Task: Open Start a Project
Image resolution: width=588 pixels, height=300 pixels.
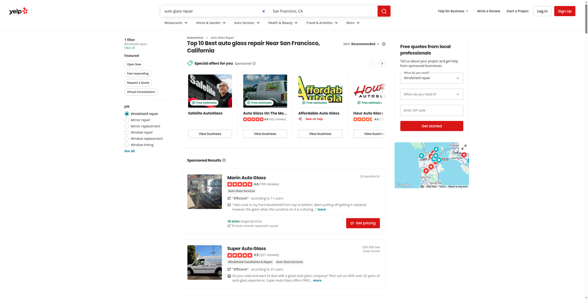Action: (x=517, y=11)
